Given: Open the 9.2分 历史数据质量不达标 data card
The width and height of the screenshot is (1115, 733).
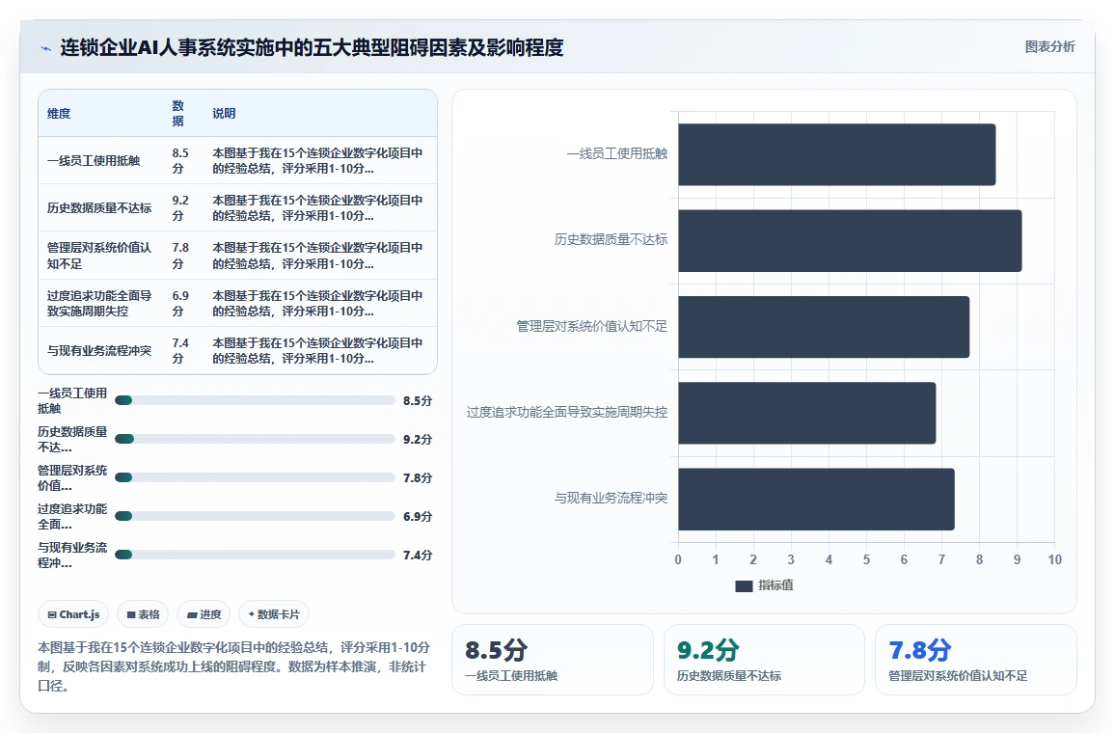Looking at the screenshot, I should pyautogui.click(x=764, y=660).
